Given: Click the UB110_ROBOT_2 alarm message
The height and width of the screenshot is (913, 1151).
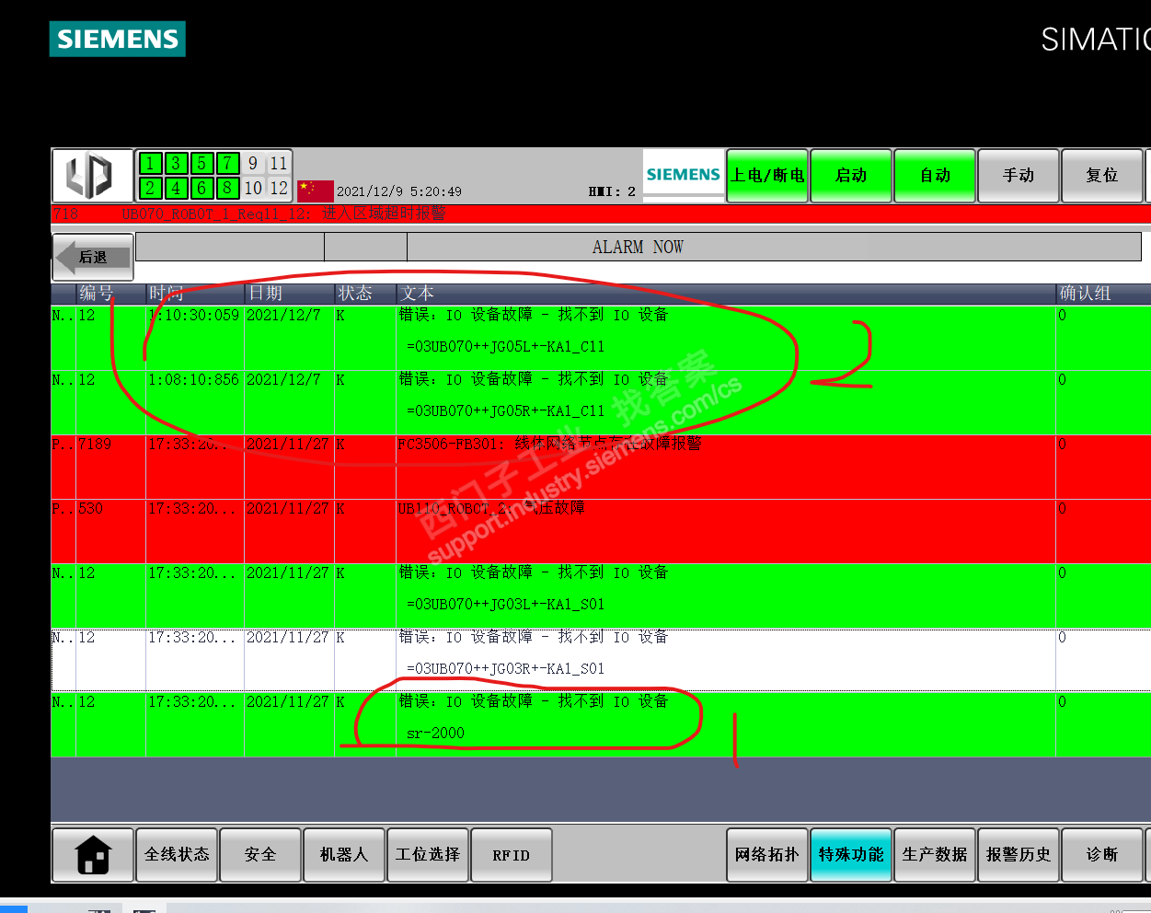Looking at the screenshot, I should coord(490,508).
